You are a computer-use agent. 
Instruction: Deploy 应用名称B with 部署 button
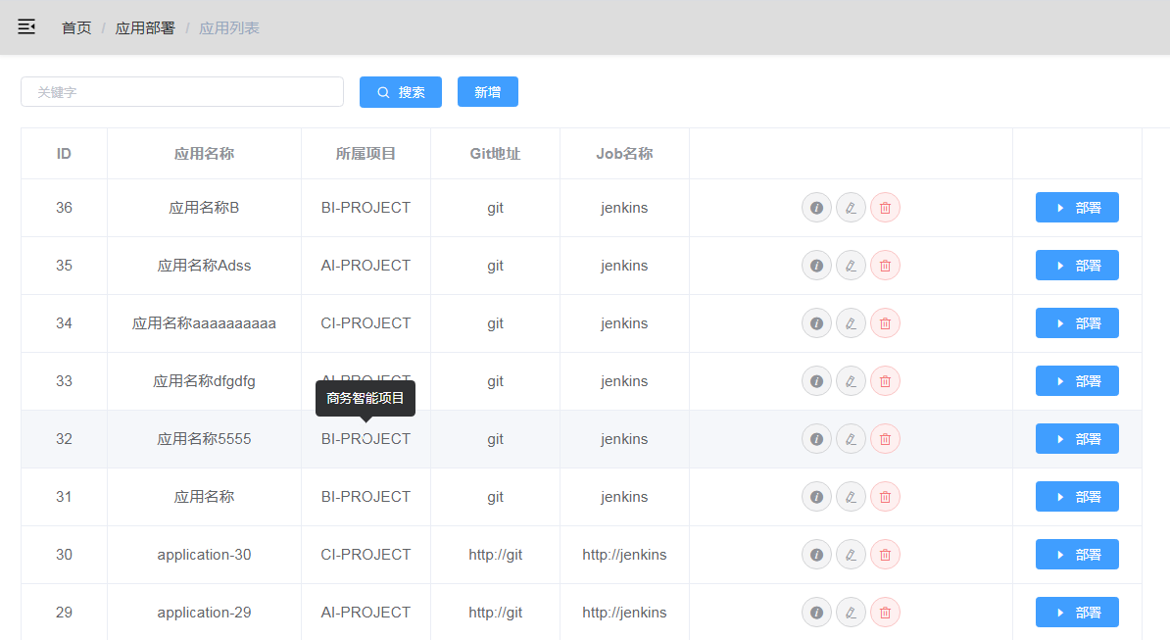tap(1077, 208)
